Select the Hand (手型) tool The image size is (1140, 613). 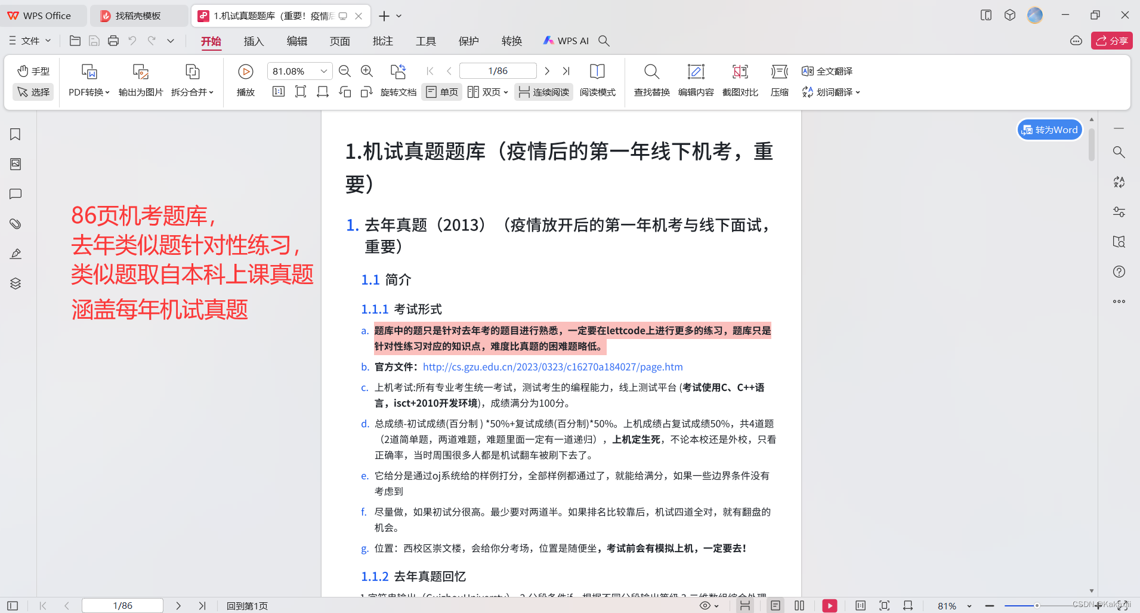tap(33, 71)
